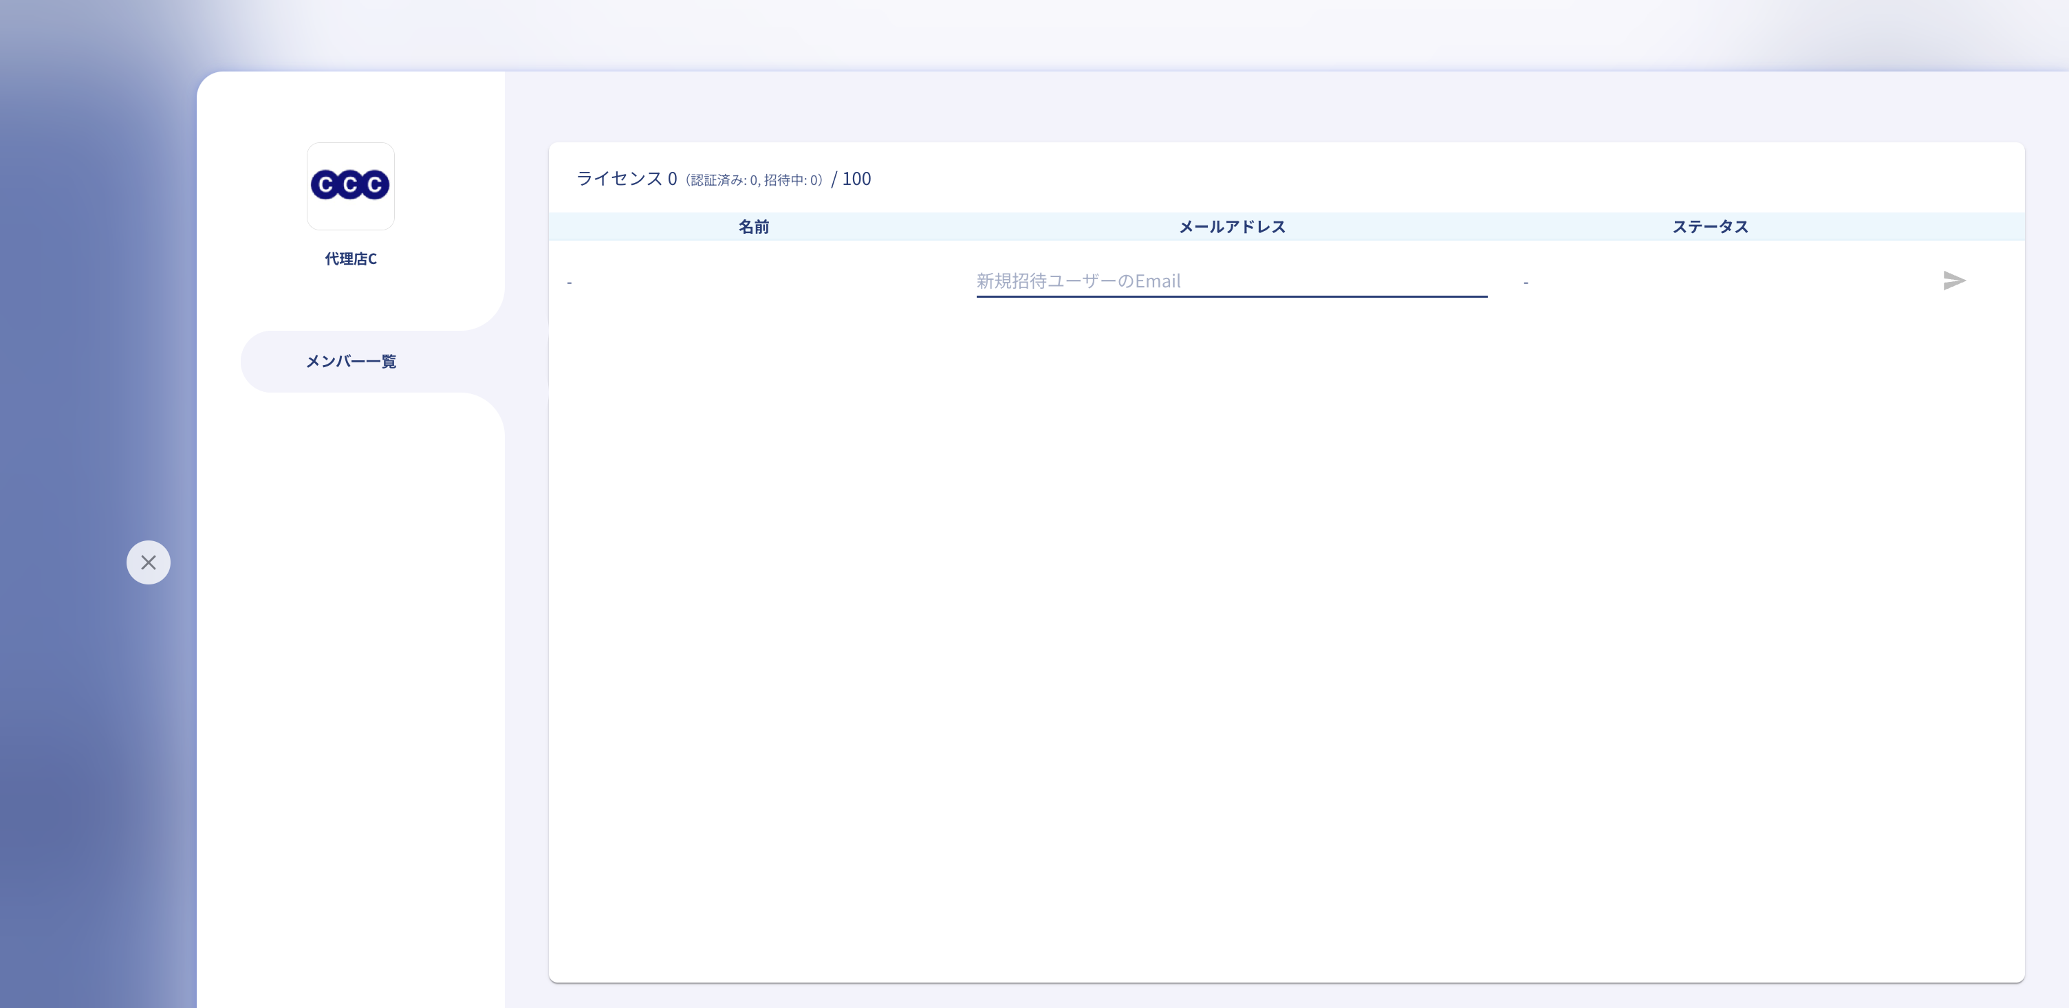Open the メンバー一覧 sidebar menu
2069x1008 pixels.
pyautogui.click(x=351, y=362)
